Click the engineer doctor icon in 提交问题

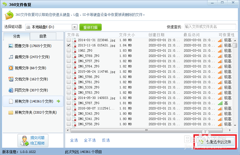click(24, 140)
